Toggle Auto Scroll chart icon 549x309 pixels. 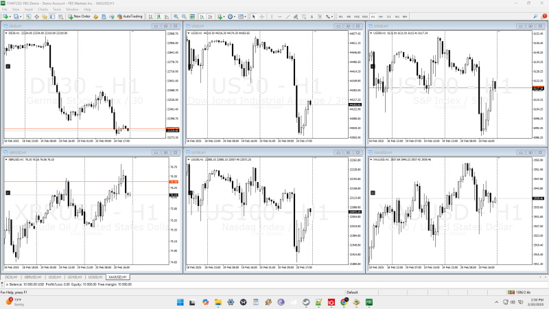202,16
